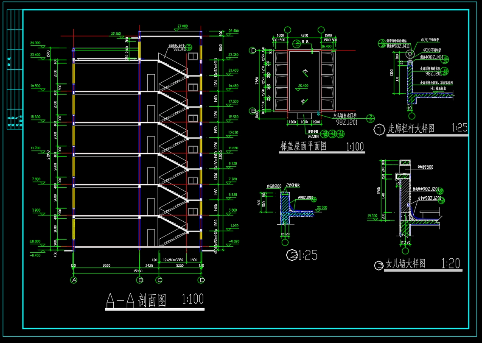Click the -0.450 elevation mark

pyautogui.click(x=35, y=256)
